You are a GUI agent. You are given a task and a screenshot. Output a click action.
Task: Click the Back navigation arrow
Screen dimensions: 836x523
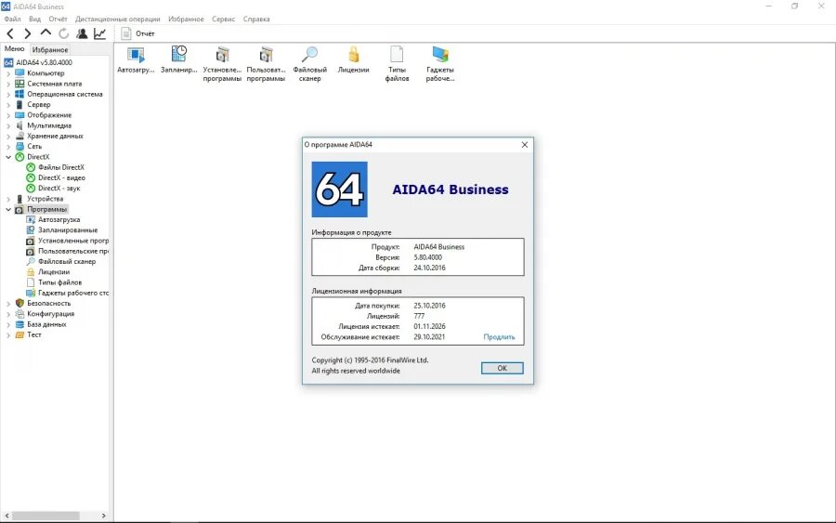coord(10,34)
